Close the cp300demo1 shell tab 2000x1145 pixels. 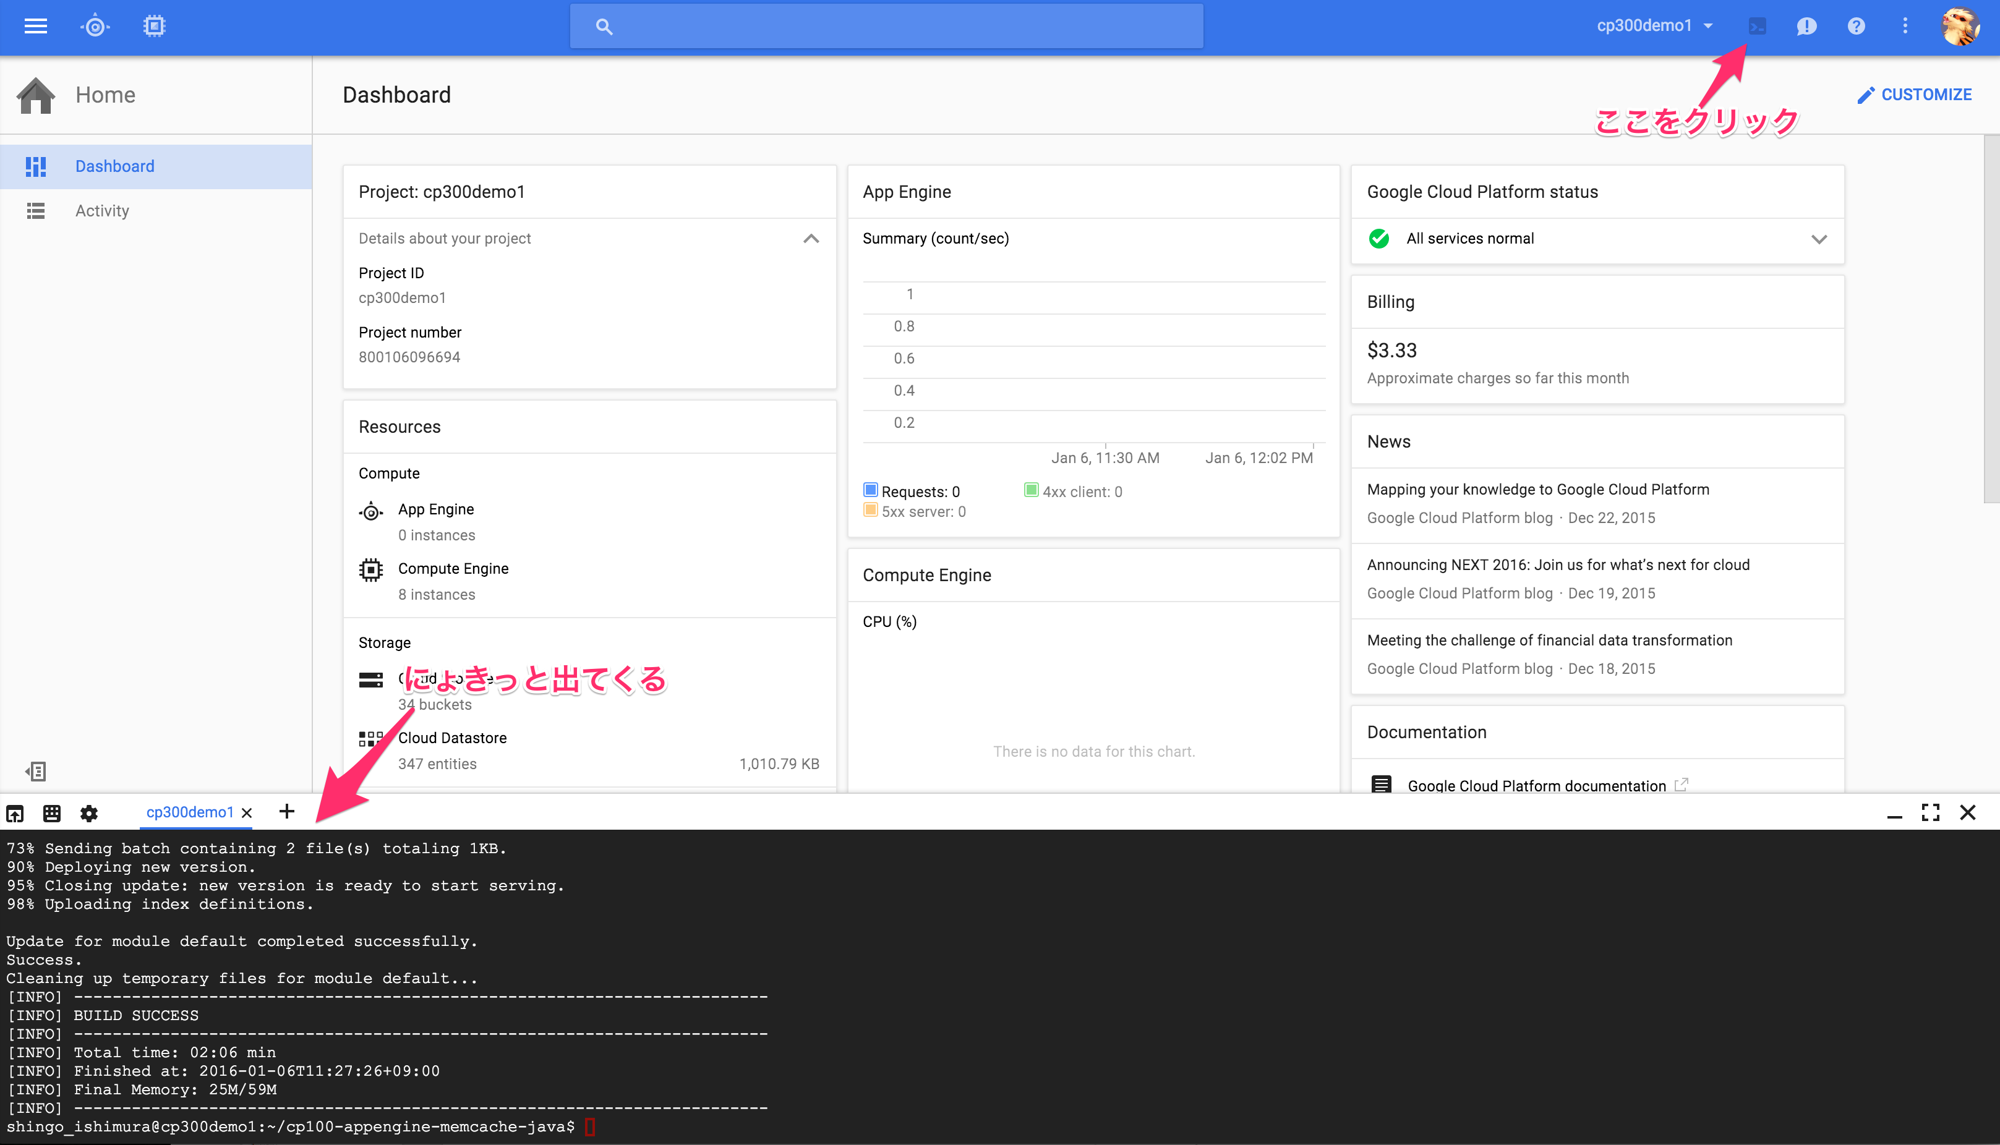[x=247, y=813]
